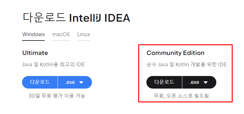Click the 무료, 오픈 소스로 빌드됨 note
Image resolution: width=244 pixels, height=114 pixels.
(181, 96)
